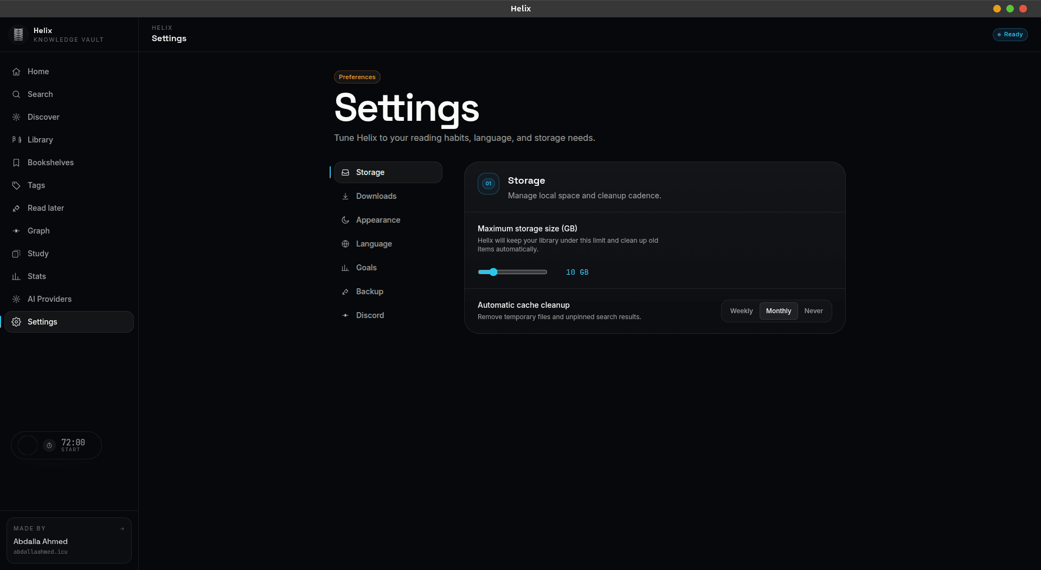The image size is (1041, 570).
Task: Click the arrow icon in Made By card
Action: (x=122, y=529)
